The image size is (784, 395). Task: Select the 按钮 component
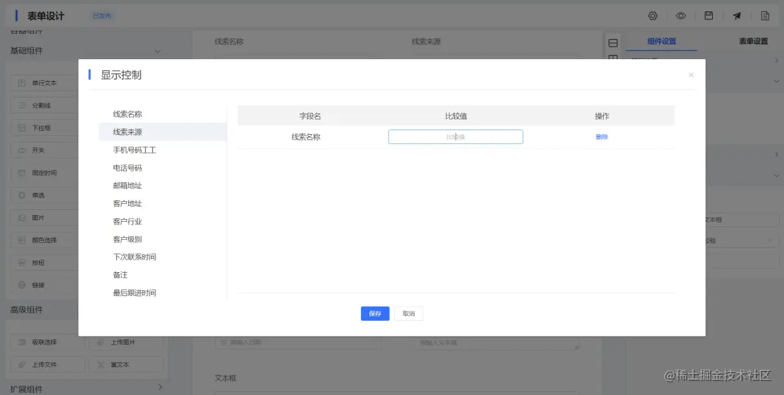click(44, 263)
